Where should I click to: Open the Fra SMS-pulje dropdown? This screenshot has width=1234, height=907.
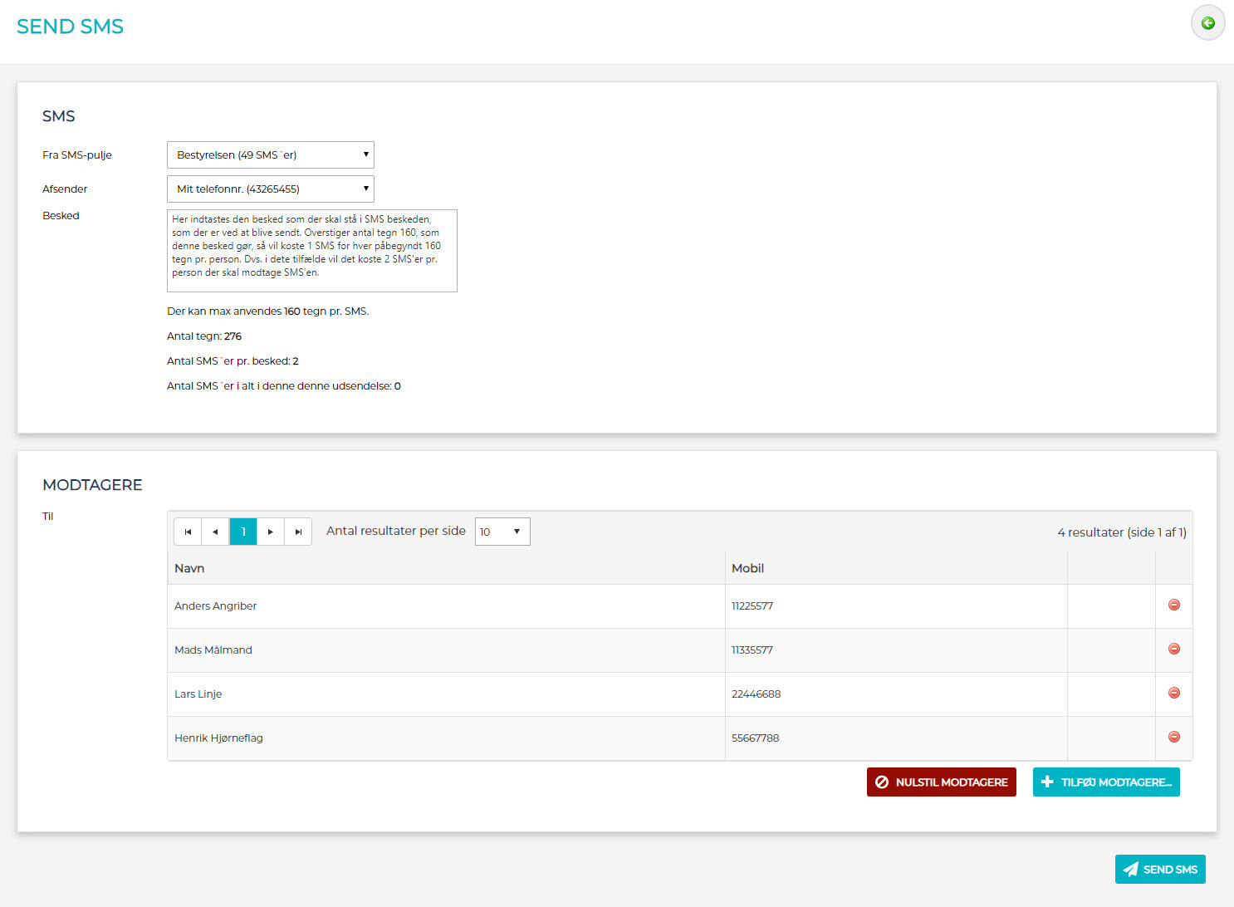pyautogui.click(x=270, y=155)
